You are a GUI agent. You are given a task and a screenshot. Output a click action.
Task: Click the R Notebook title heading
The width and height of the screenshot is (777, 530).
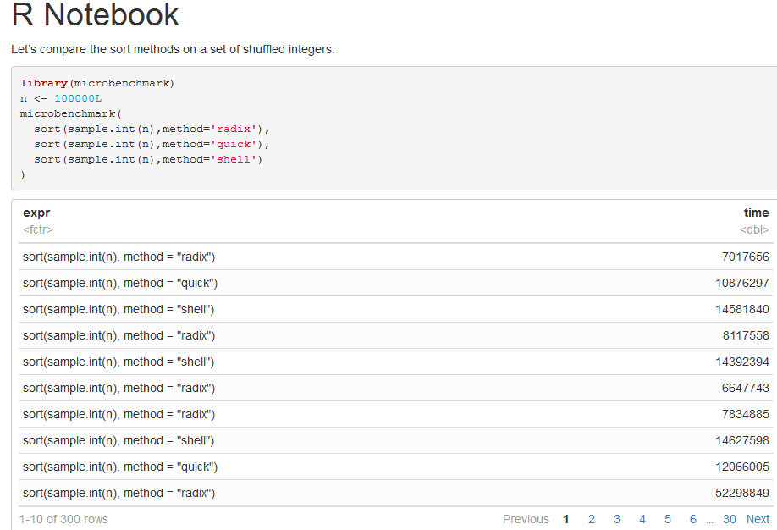point(96,15)
